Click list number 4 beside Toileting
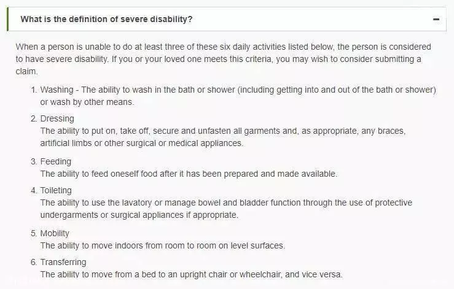Image resolution: width=454 pixels, height=289 pixels. click(x=34, y=190)
